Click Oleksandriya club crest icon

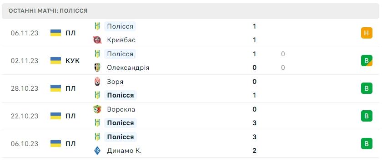pos(97,68)
